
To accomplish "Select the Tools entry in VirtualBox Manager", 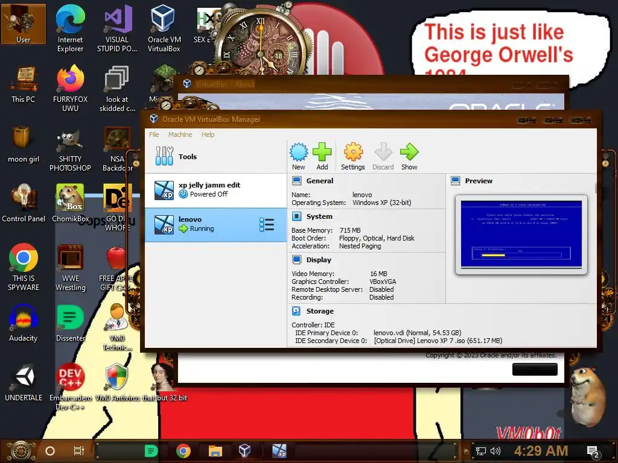I will pyautogui.click(x=215, y=156).
